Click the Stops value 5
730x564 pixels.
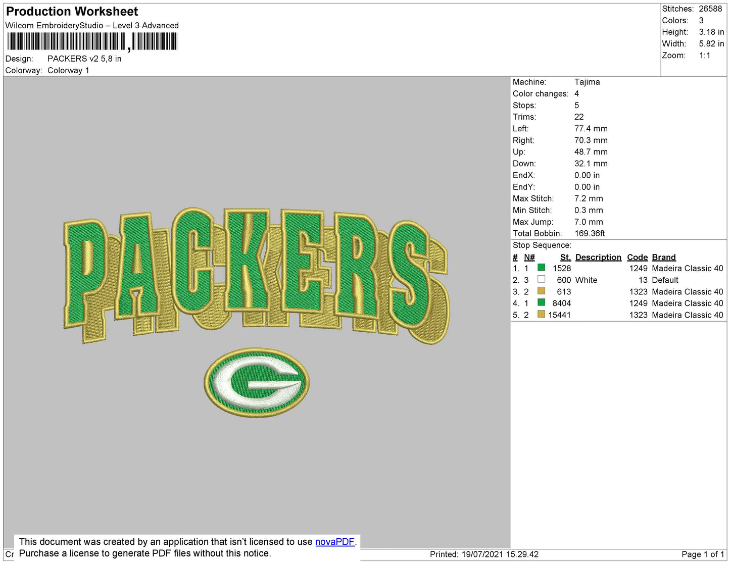click(576, 105)
